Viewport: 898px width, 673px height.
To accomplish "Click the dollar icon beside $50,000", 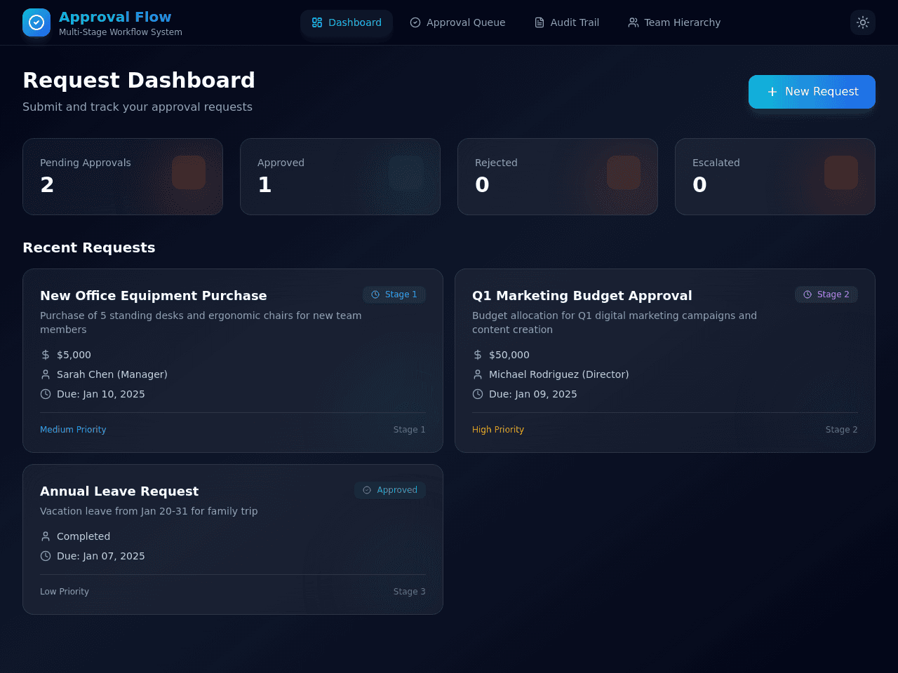I will point(478,355).
